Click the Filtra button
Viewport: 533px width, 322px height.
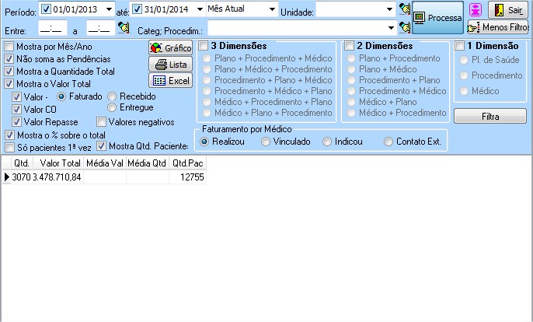click(489, 117)
